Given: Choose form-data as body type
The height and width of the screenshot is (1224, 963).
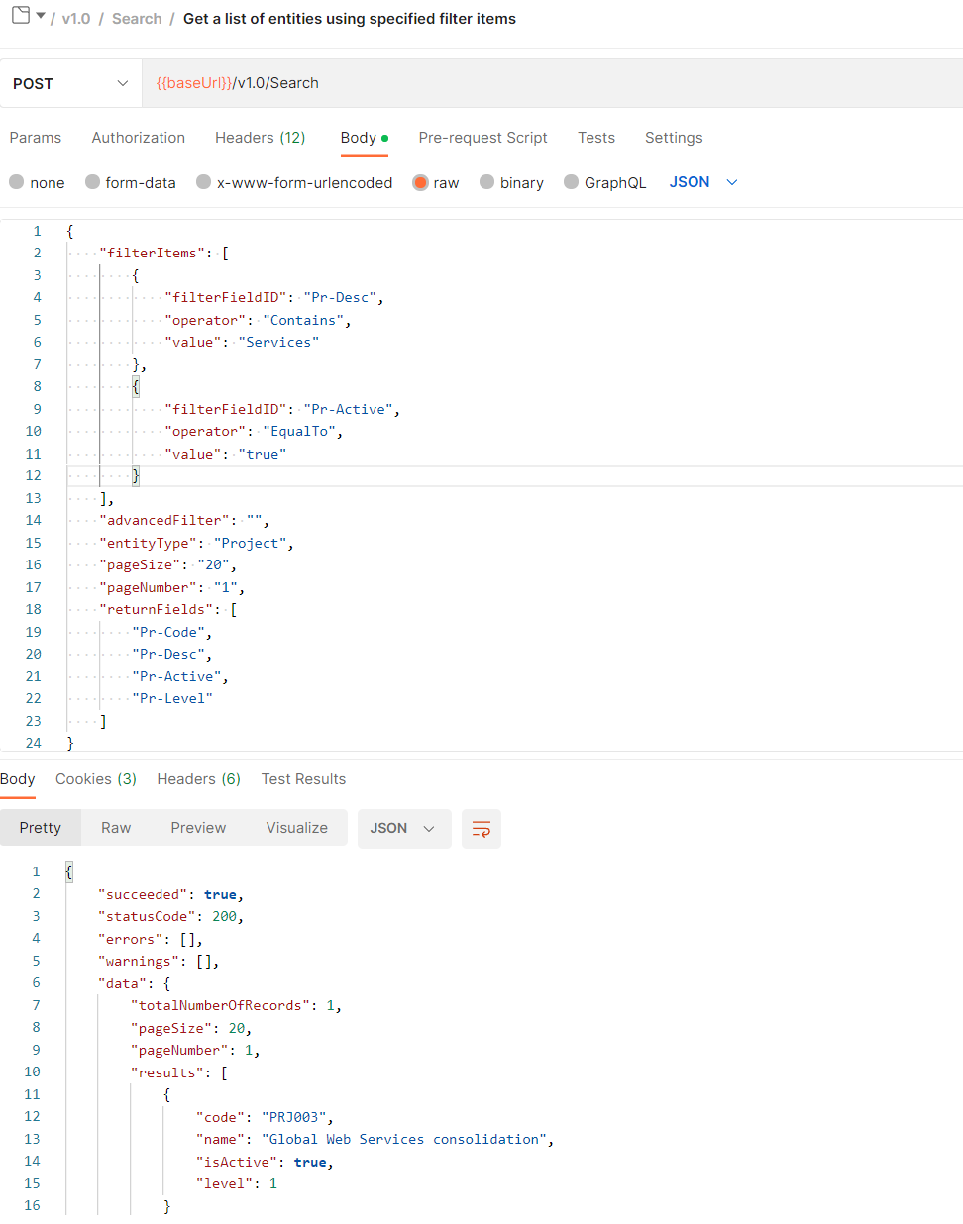Looking at the screenshot, I should [x=130, y=182].
